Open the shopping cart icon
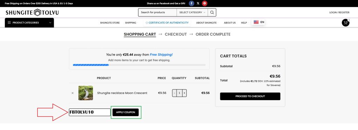The width and height of the screenshot is (358, 130). pyautogui.click(x=346, y=23)
